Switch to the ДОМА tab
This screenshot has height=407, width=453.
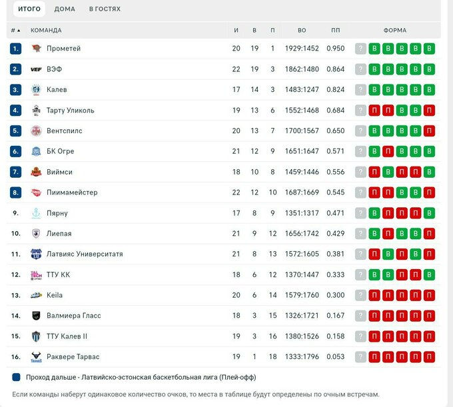pos(65,9)
